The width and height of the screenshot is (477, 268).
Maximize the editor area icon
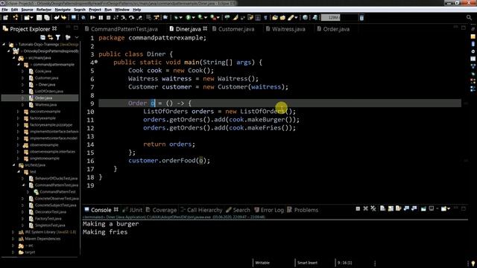[464, 28]
